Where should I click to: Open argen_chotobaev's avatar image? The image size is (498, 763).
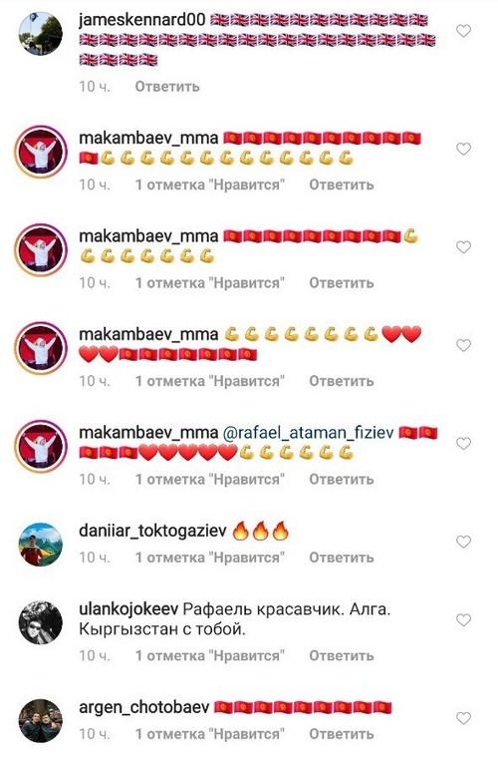[x=41, y=721]
